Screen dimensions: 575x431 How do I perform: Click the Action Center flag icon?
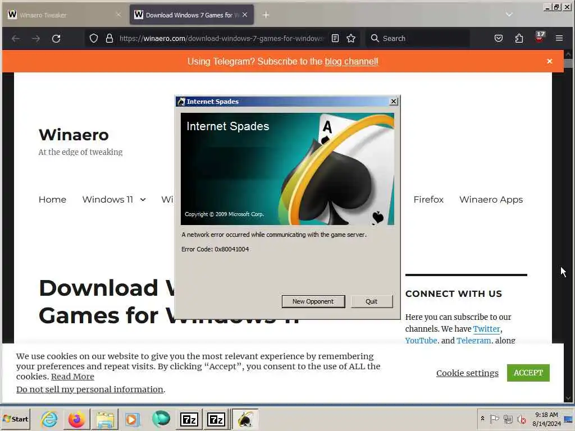click(494, 419)
